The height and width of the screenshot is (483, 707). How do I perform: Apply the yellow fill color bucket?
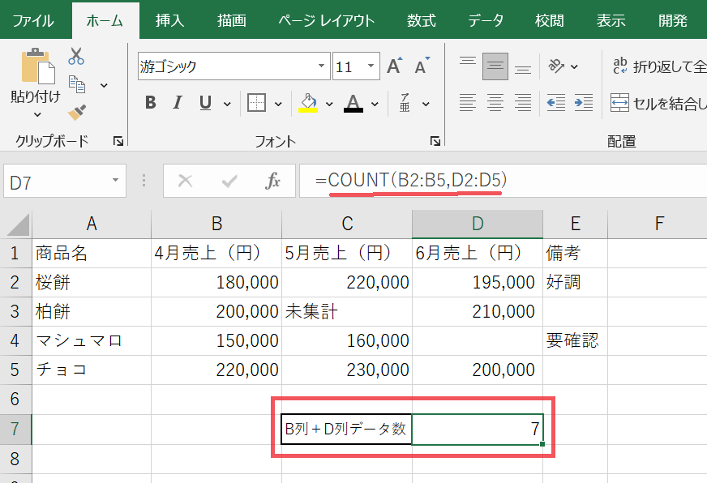(x=308, y=103)
